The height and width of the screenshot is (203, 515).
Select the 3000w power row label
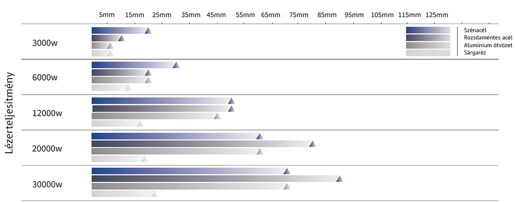[x=45, y=43]
